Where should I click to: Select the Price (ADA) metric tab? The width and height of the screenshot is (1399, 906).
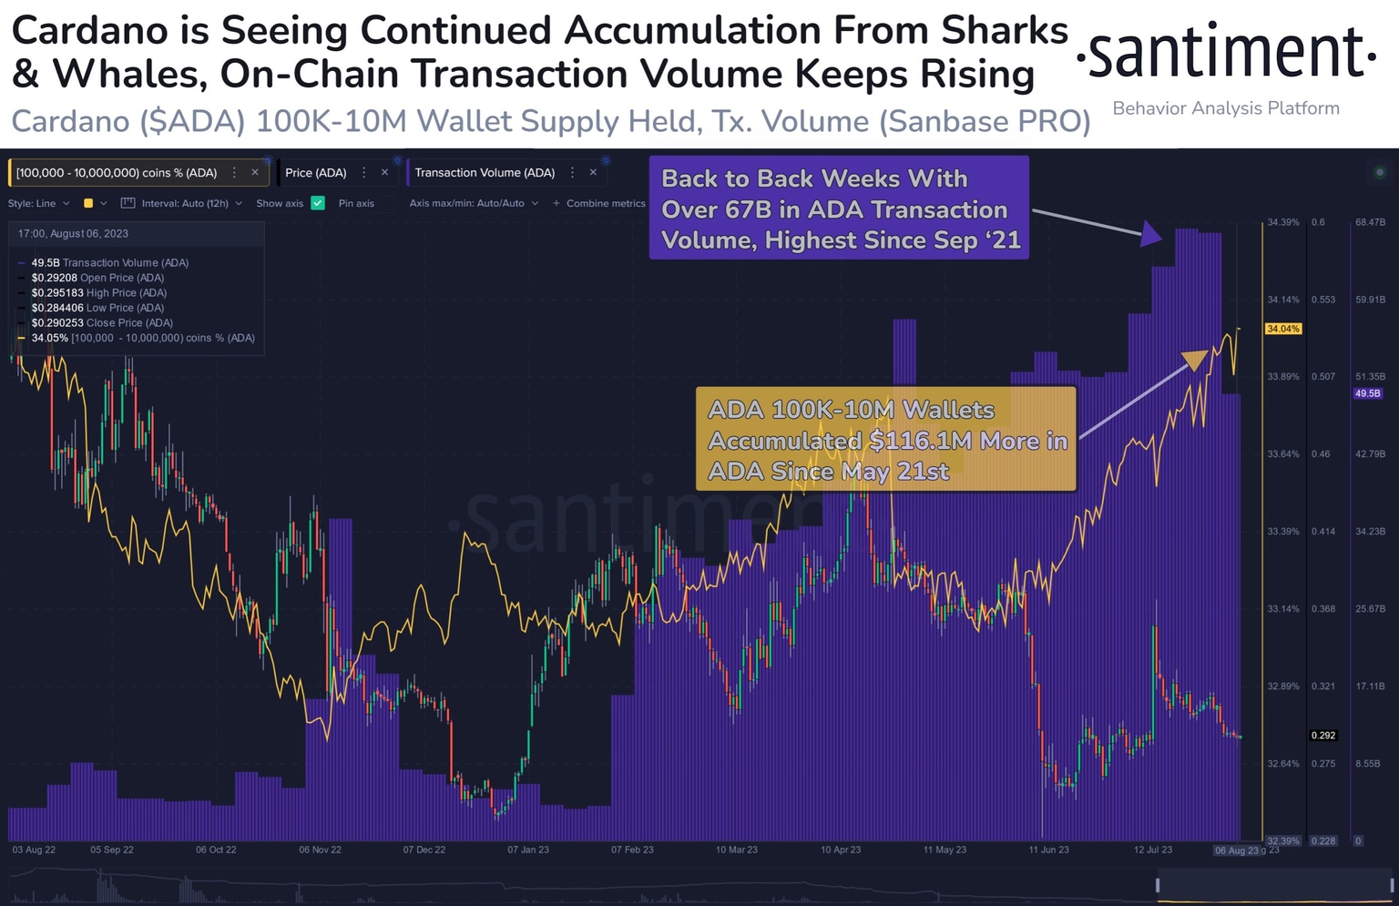[x=316, y=172]
